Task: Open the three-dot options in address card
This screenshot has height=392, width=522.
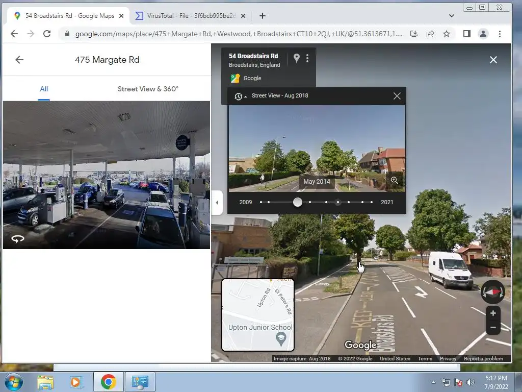Action: [x=307, y=58]
